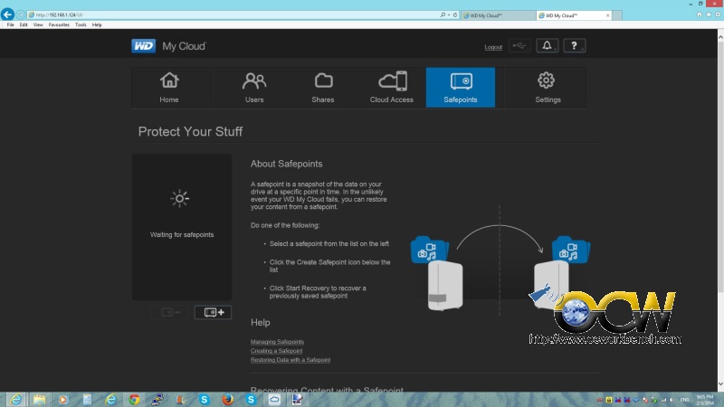Open Firefox from the taskbar
724x407 pixels.
click(x=228, y=399)
